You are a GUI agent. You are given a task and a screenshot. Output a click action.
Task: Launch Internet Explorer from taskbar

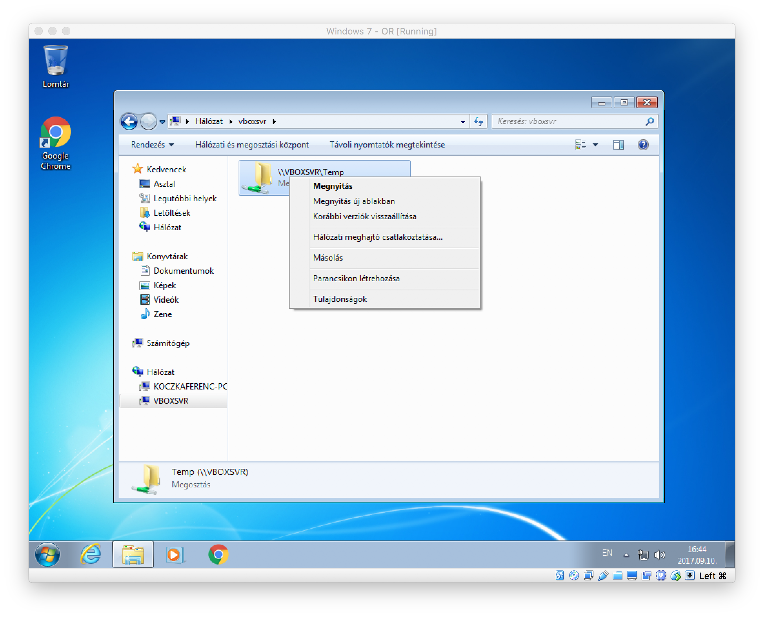(x=91, y=555)
